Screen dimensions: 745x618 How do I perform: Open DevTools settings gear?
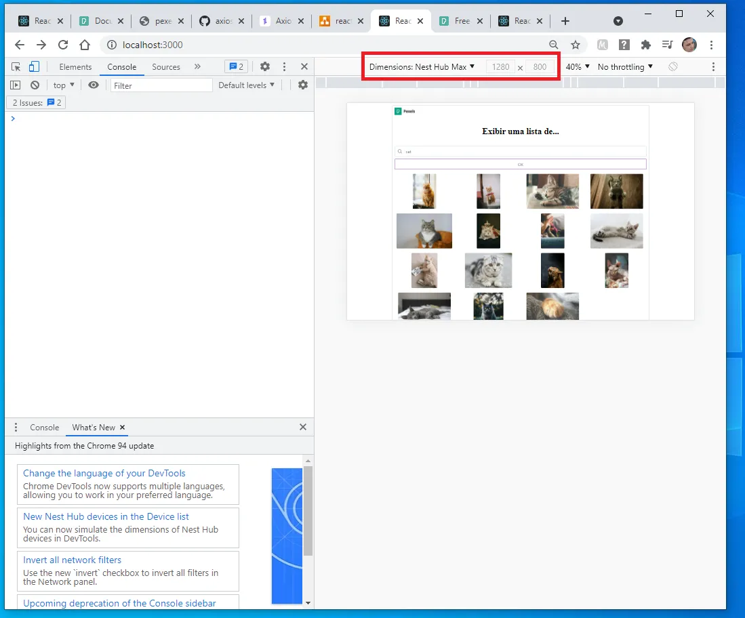coord(265,66)
